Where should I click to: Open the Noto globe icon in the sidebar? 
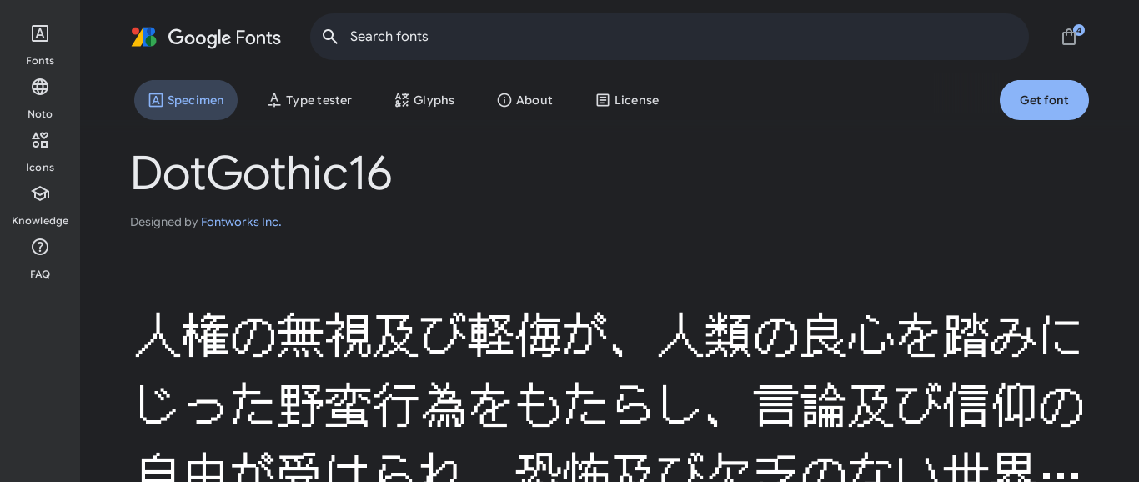(x=40, y=88)
